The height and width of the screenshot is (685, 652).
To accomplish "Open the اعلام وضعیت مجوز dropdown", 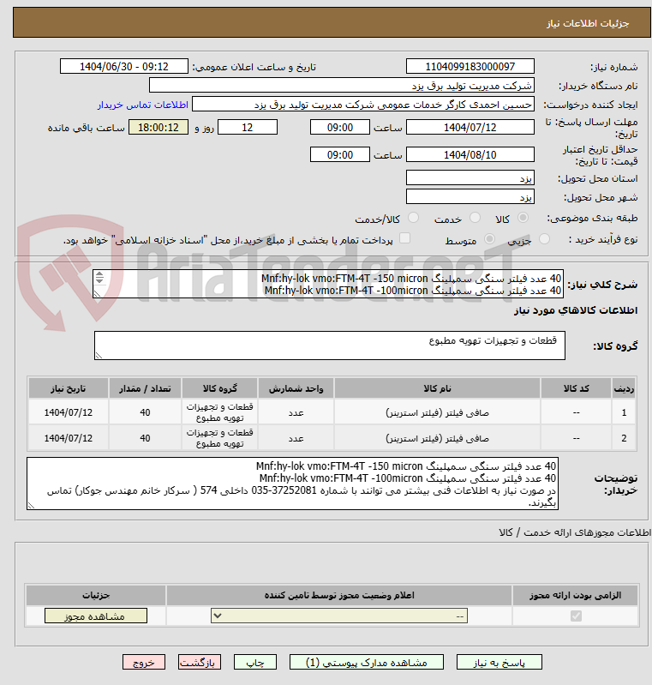I will (x=339, y=616).
